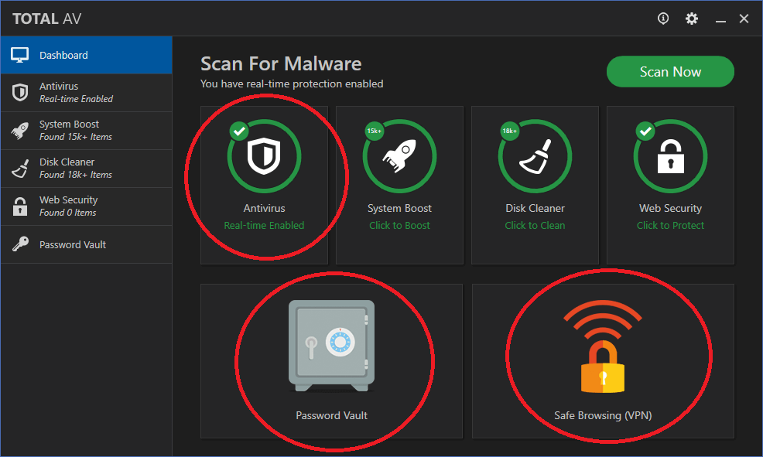Image resolution: width=763 pixels, height=457 pixels.
Task: Open Antivirus from the sidebar menu
Action: point(85,93)
